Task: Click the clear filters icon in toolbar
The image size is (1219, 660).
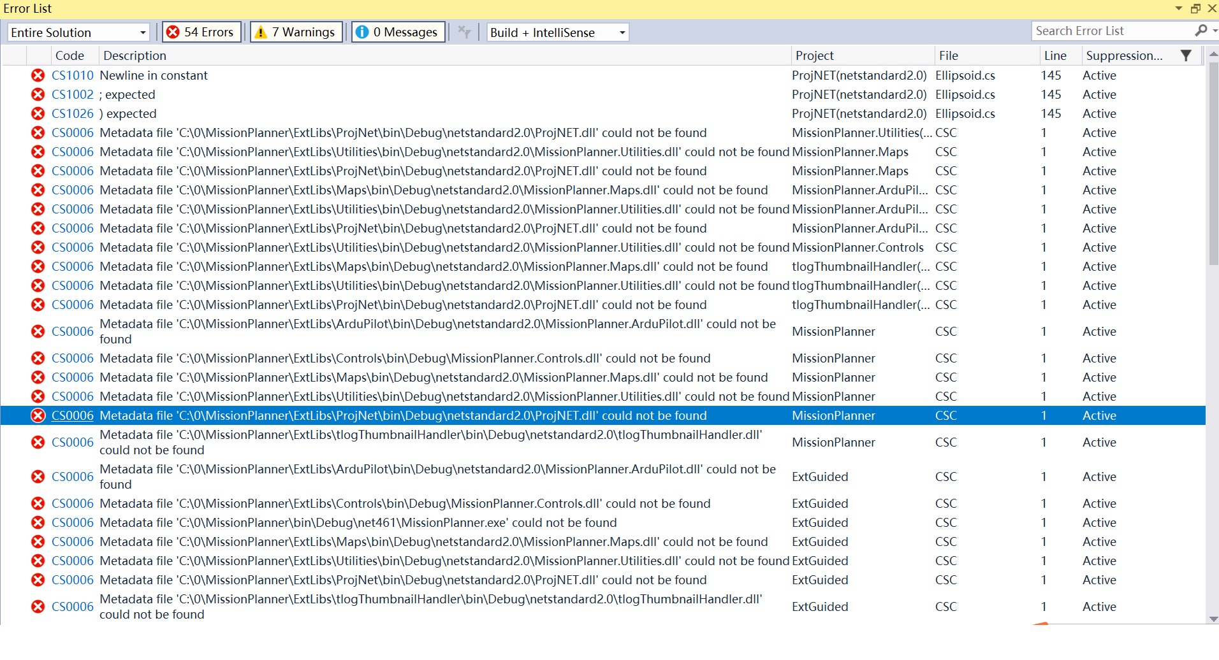Action: point(465,32)
